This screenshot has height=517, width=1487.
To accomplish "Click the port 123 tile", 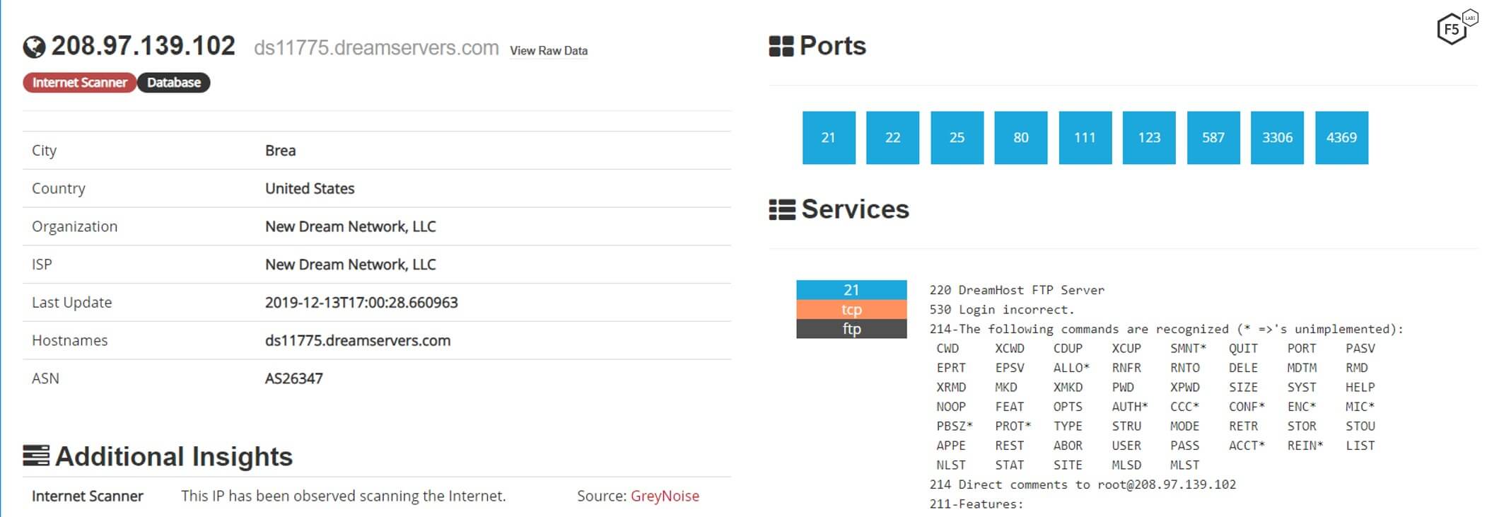I will tap(1149, 138).
